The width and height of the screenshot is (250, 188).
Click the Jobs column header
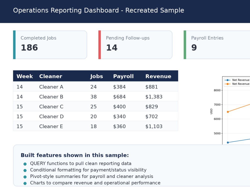coord(96,76)
